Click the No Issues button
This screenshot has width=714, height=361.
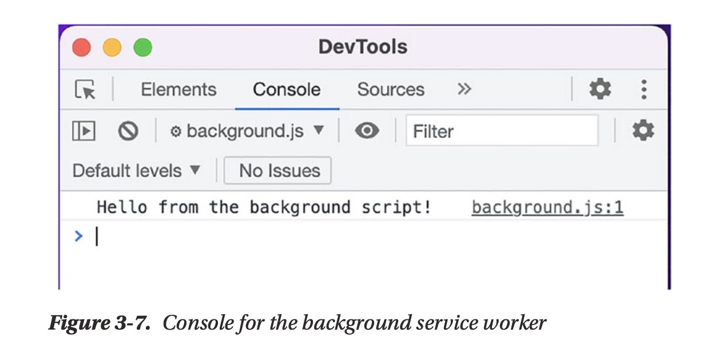point(277,171)
